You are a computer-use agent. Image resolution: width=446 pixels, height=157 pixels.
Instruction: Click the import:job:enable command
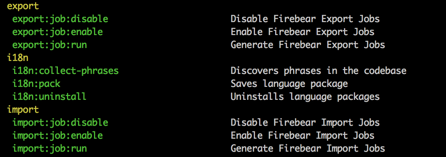coord(57,135)
